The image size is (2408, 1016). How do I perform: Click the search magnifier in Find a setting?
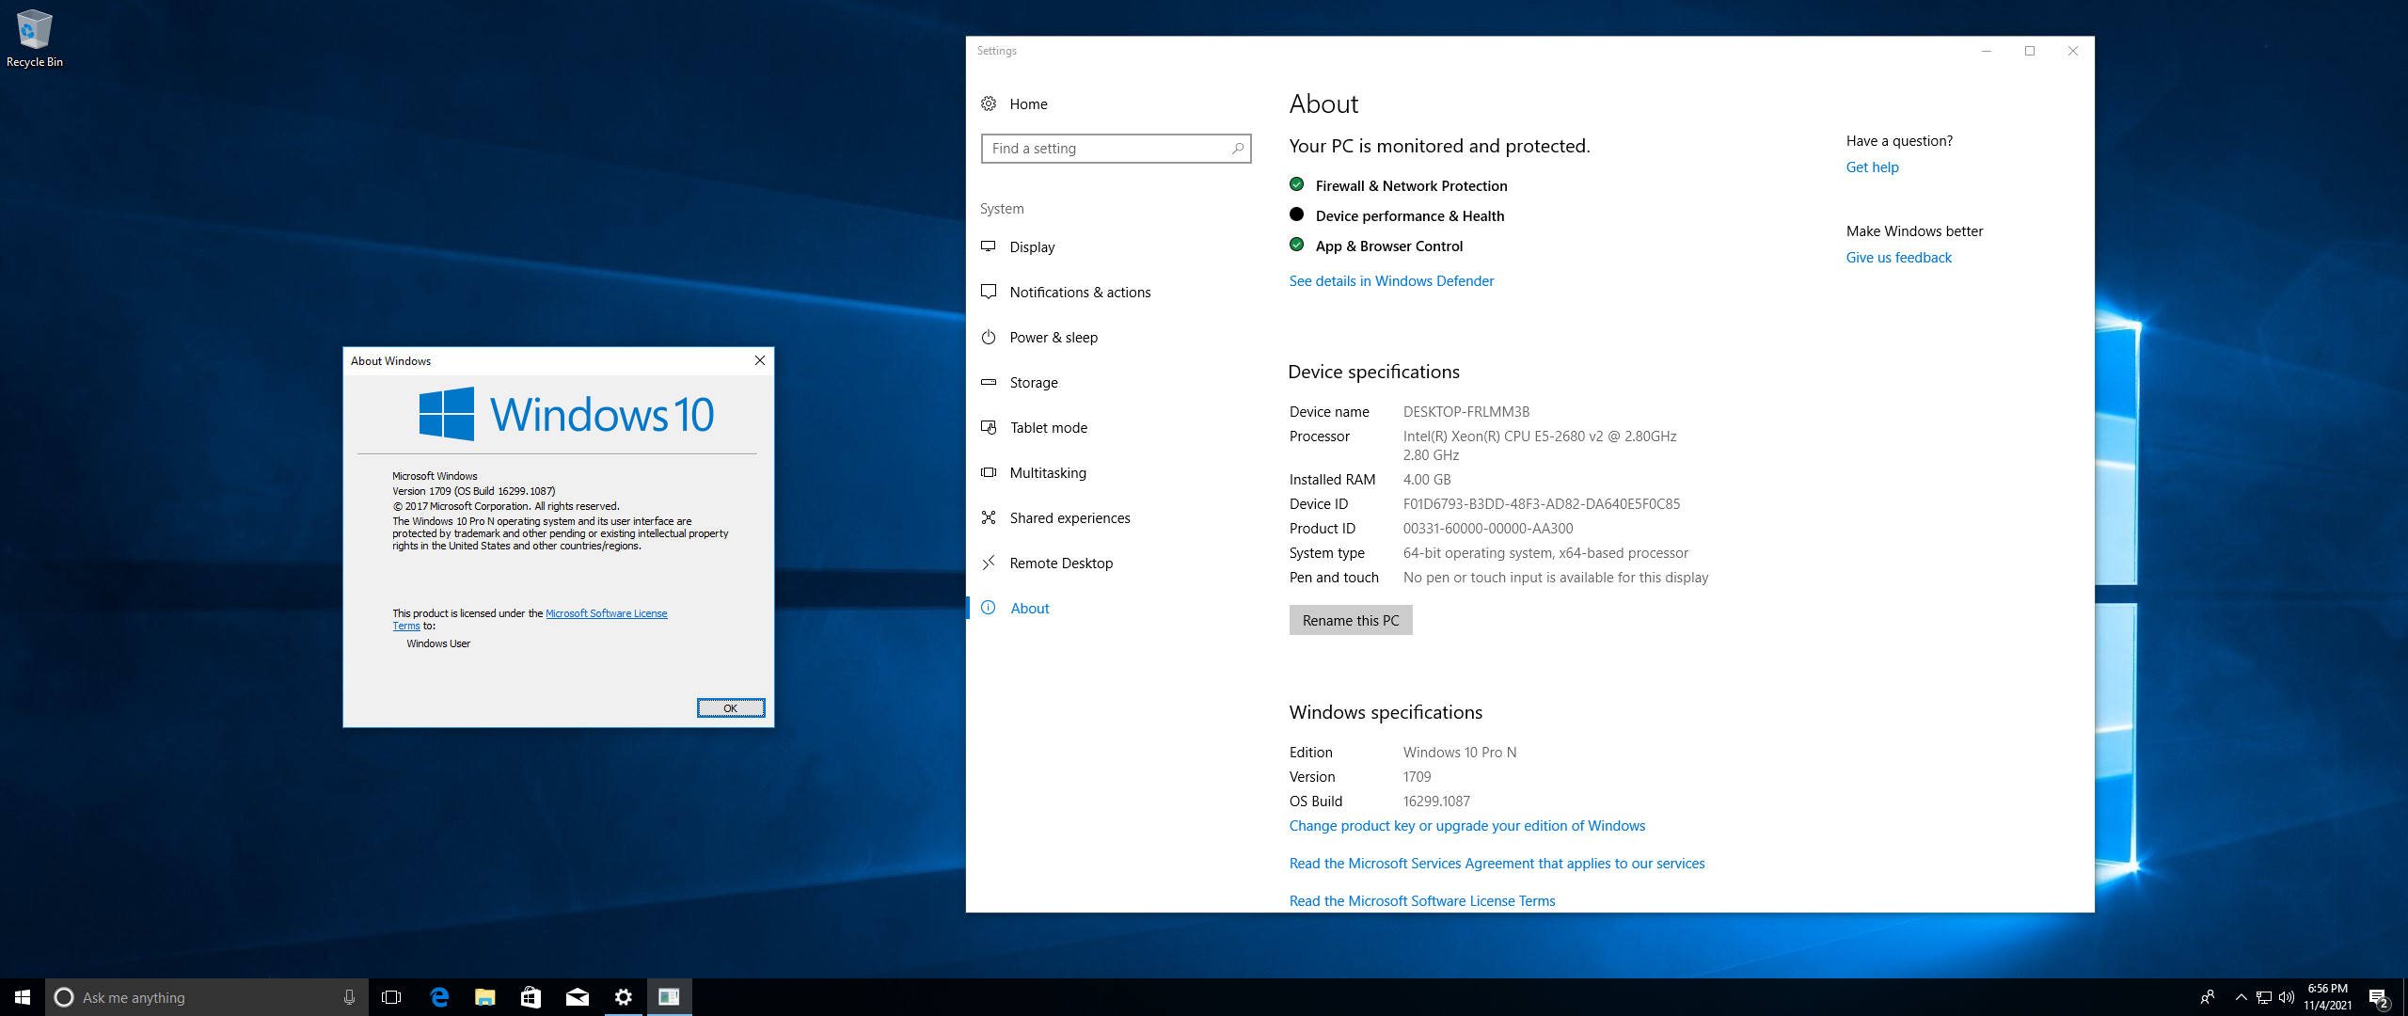[x=1238, y=149]
